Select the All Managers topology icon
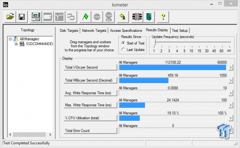 coord(16,39)
